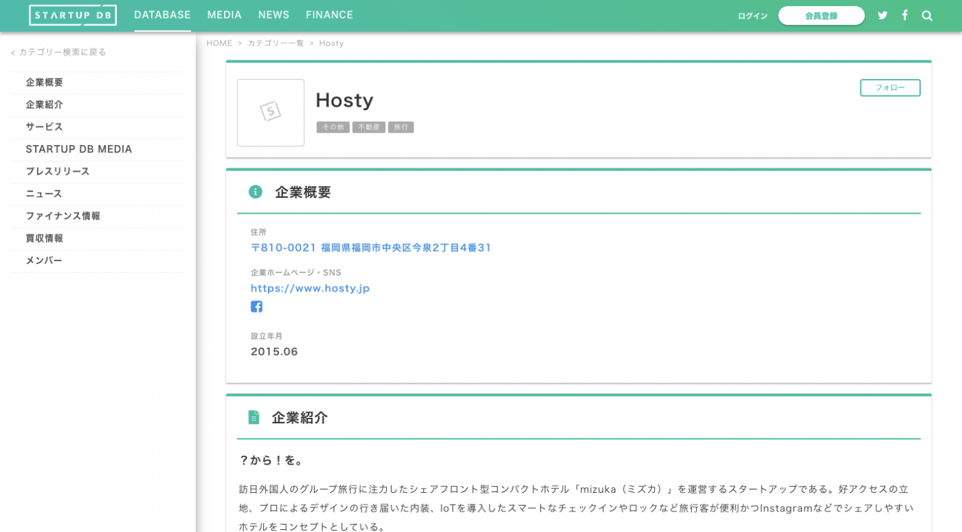Open the address link 〒810-0021 福岡県
962x532 pixels.
pos(371,247)
